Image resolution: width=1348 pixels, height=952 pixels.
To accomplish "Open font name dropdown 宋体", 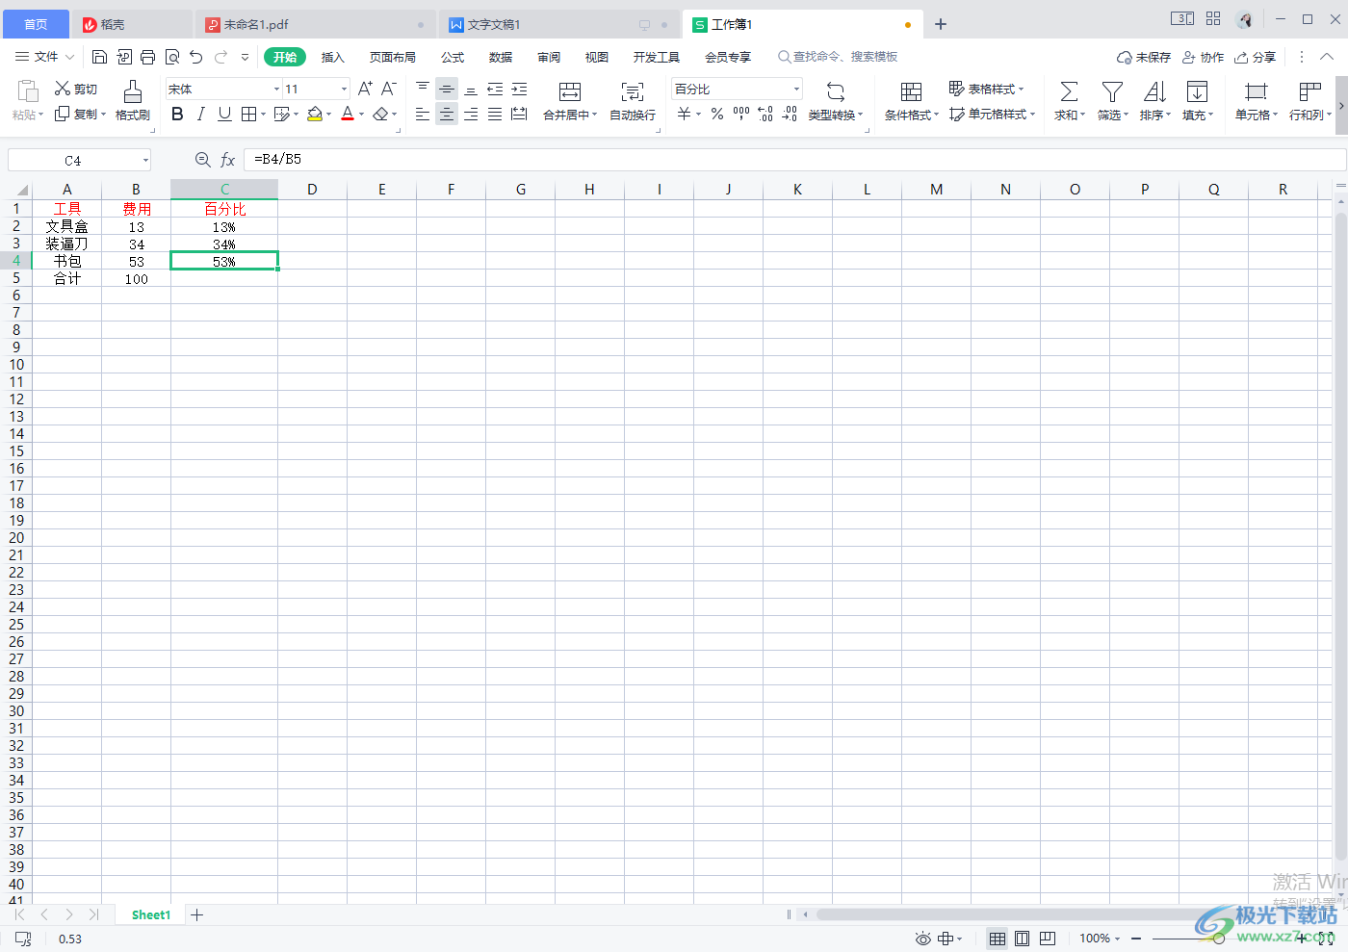I will pyautogui.click(x=277, y=89).
